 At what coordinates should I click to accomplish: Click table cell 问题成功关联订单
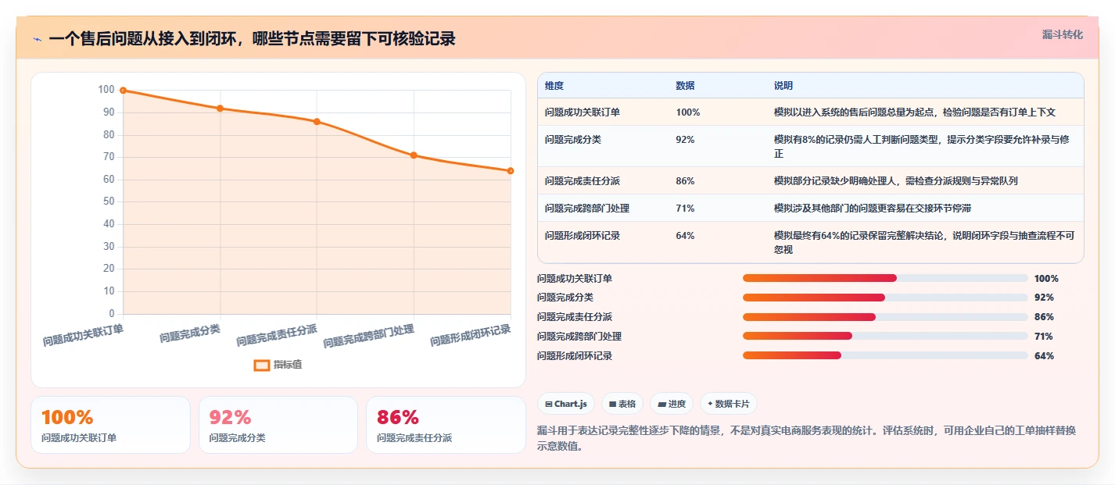tap(583, 112)
